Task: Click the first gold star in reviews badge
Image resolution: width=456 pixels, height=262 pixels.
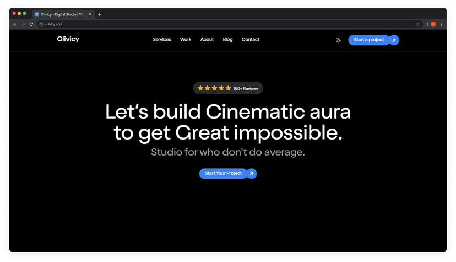Action: click(x=200, y=88)
